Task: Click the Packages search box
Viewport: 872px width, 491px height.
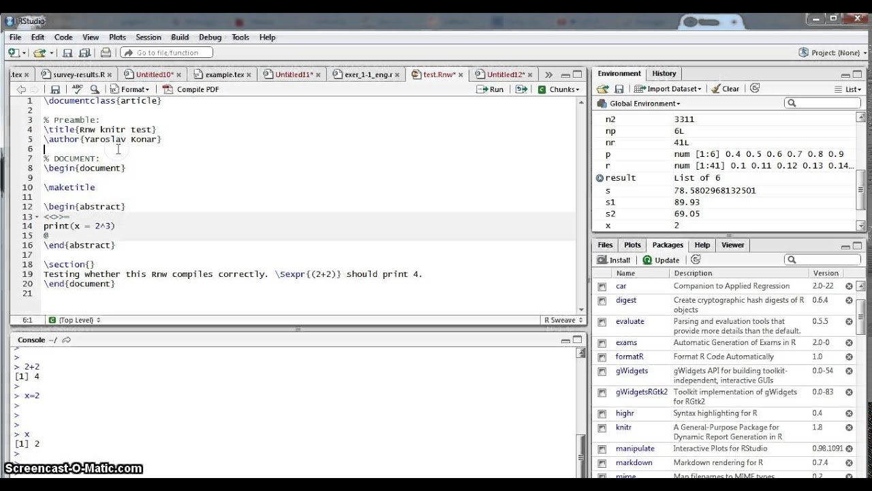Action: 824,260
